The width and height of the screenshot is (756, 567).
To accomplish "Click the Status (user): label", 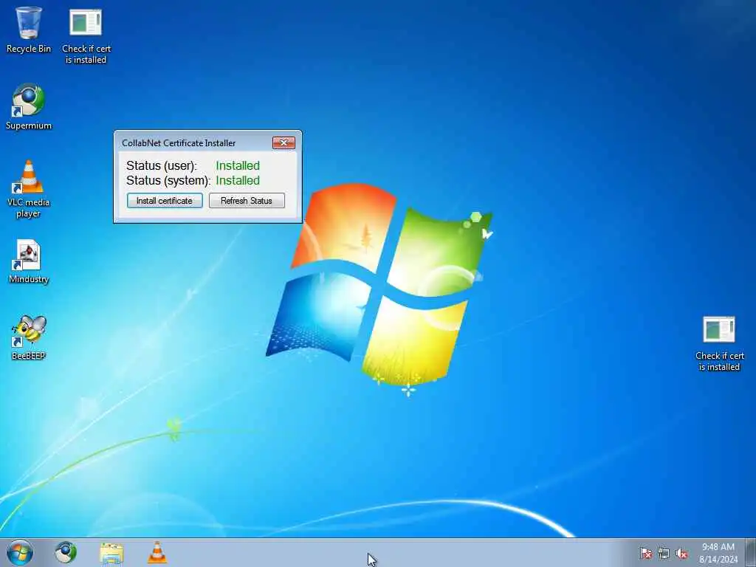I will [x=162, y=166].
